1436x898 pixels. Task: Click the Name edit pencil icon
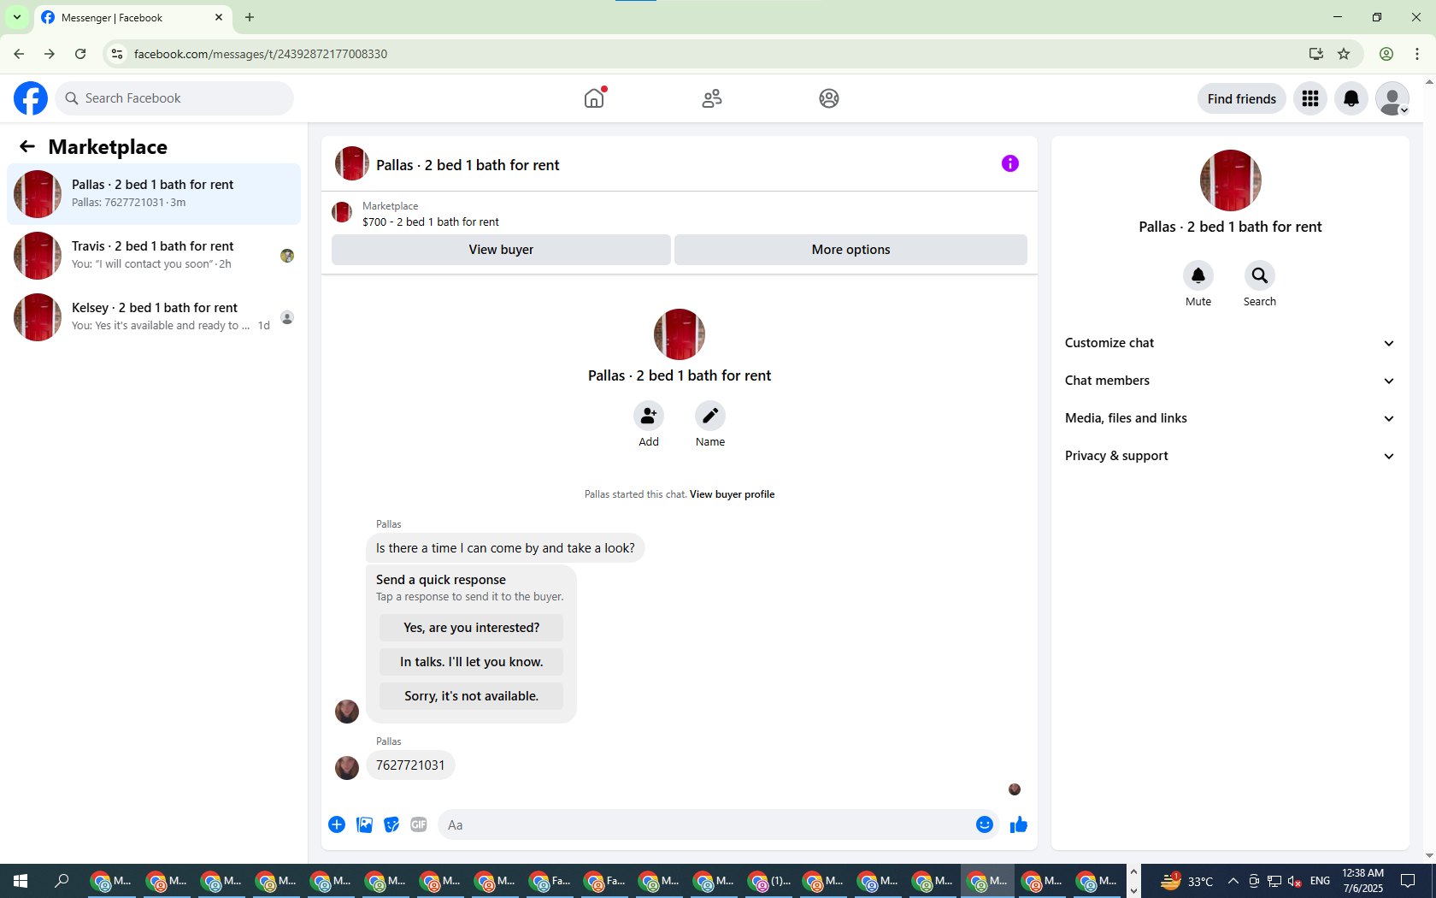[710, 416]
